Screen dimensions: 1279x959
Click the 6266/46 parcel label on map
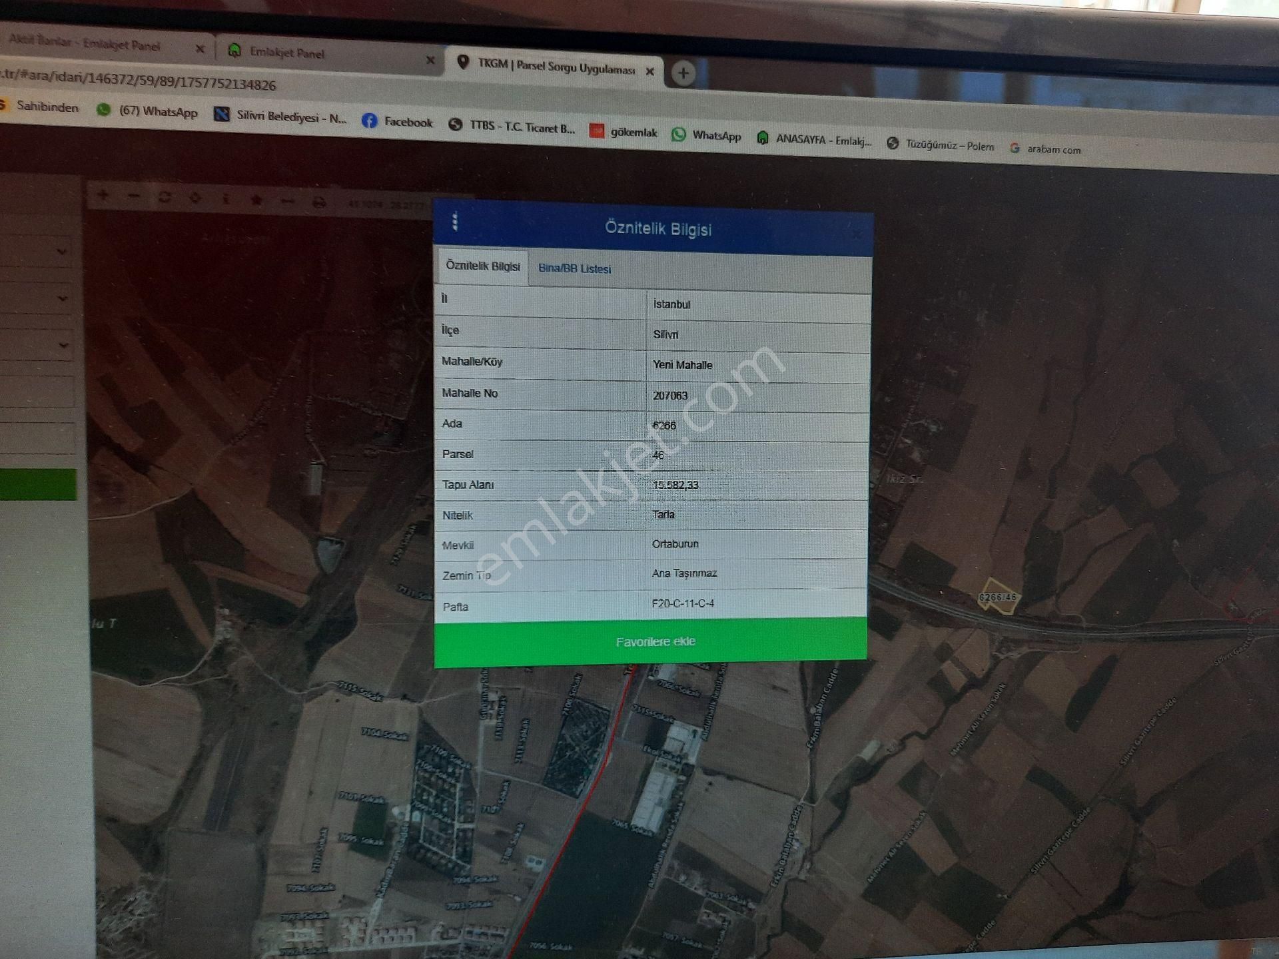point(997,597)
